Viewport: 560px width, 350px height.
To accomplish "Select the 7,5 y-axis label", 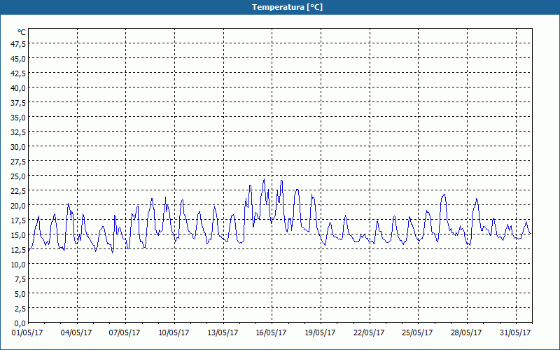I will point(20,279).
